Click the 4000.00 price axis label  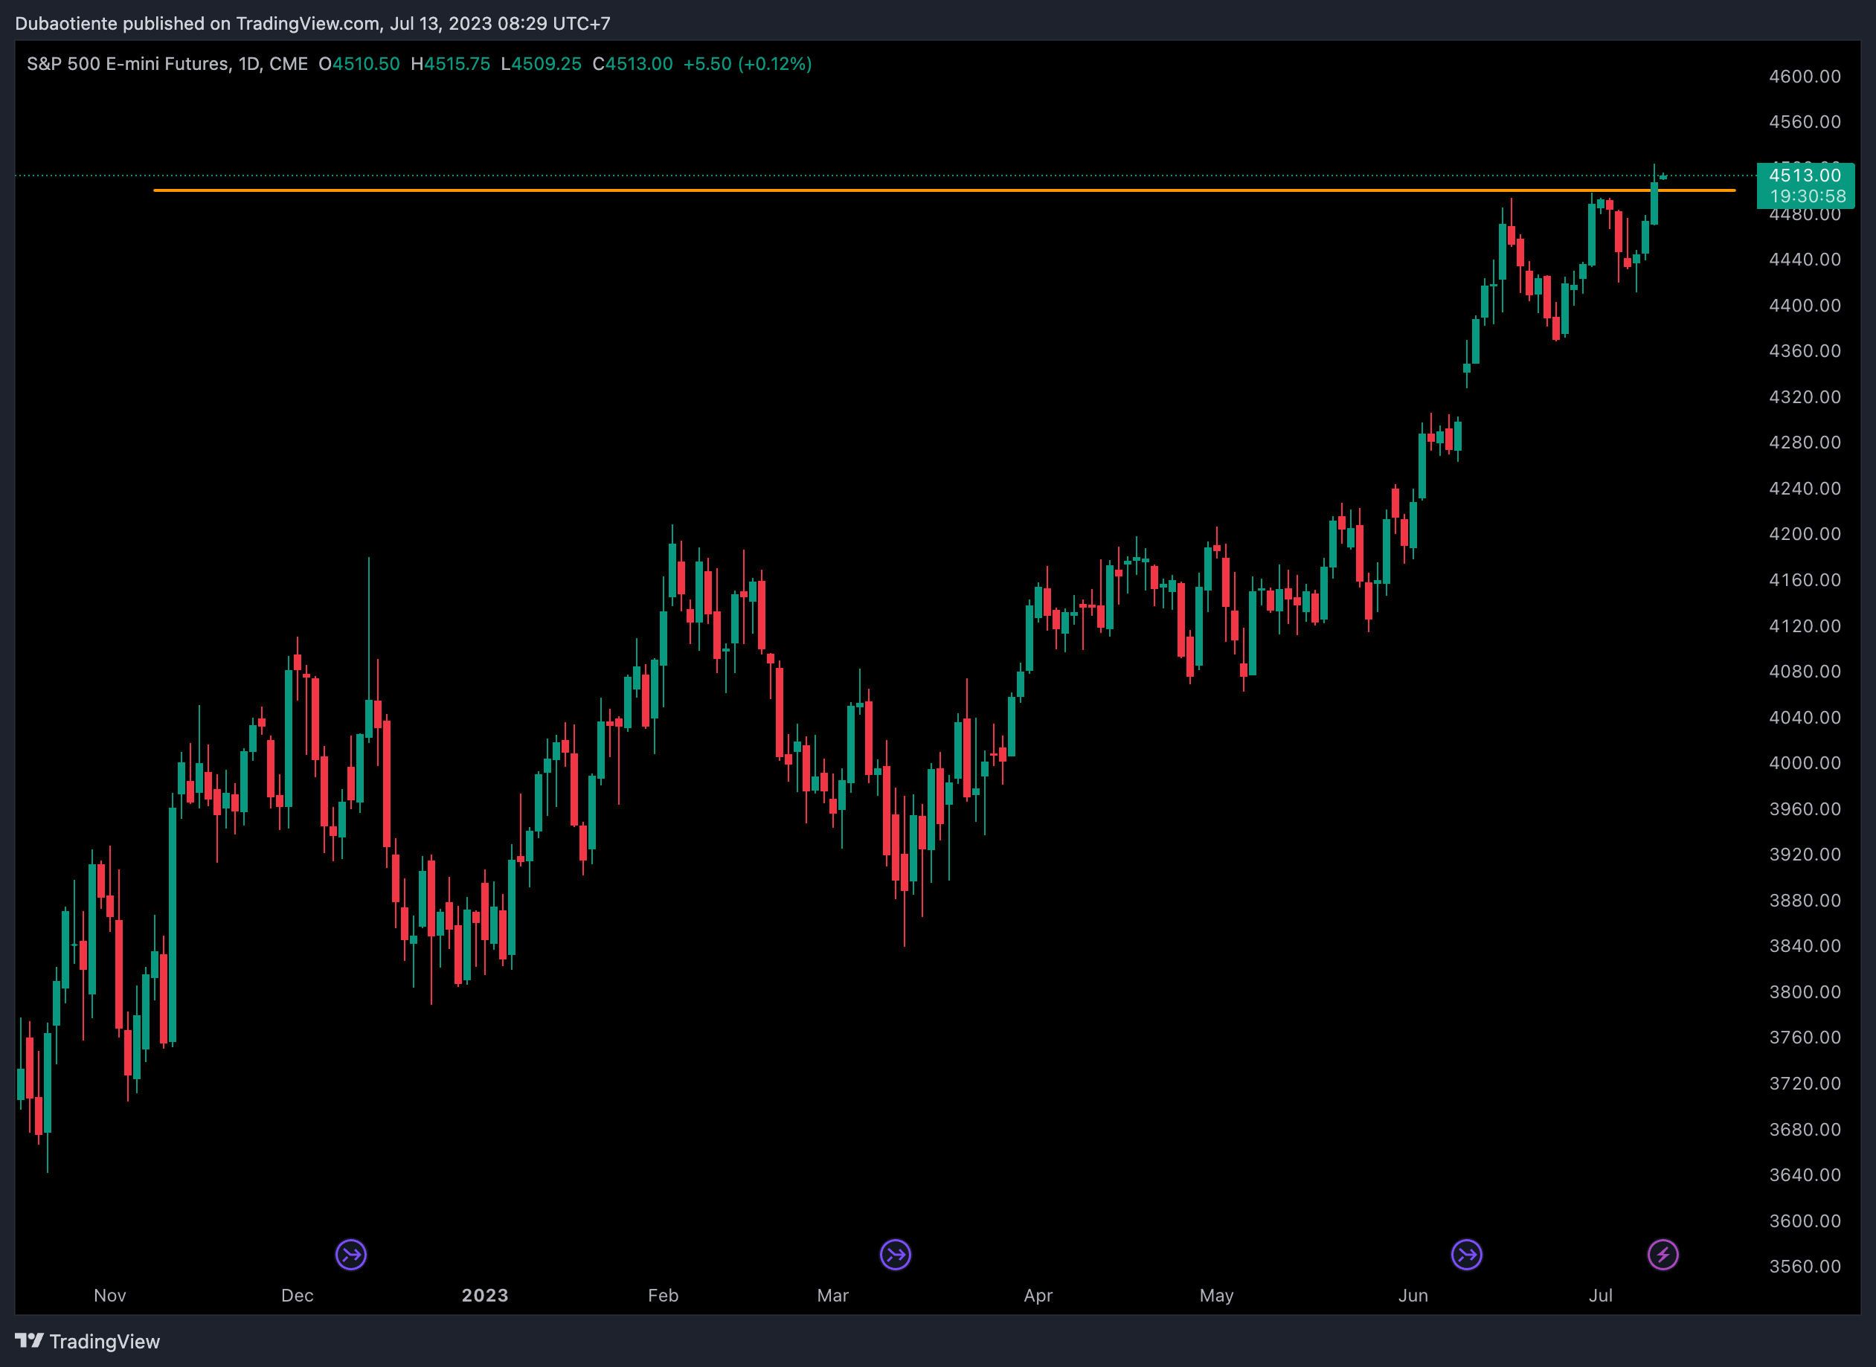(1805, 763)
